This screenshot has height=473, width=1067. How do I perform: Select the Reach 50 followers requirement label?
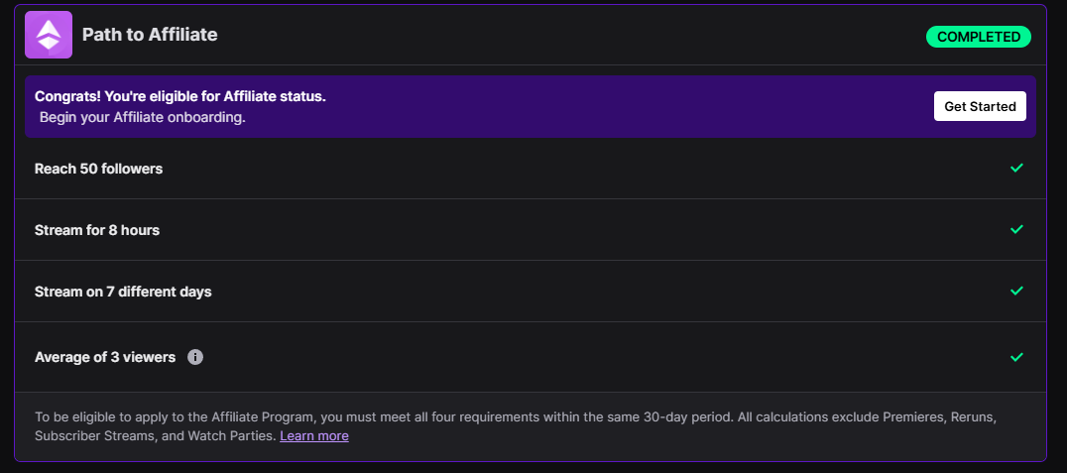tap(98, 169)
